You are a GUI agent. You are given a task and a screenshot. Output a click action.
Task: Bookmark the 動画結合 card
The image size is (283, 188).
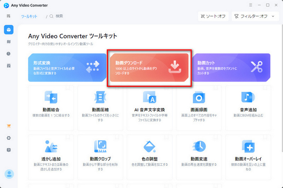pos(68,88)
